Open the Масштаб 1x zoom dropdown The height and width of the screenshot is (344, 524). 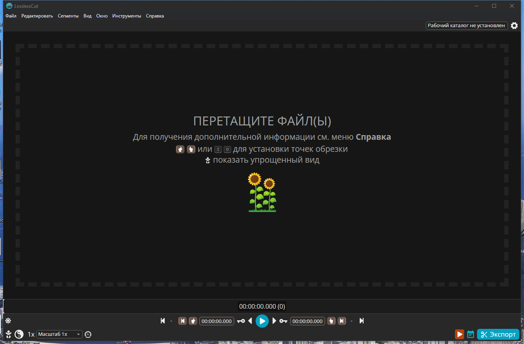tap(59, 334)
